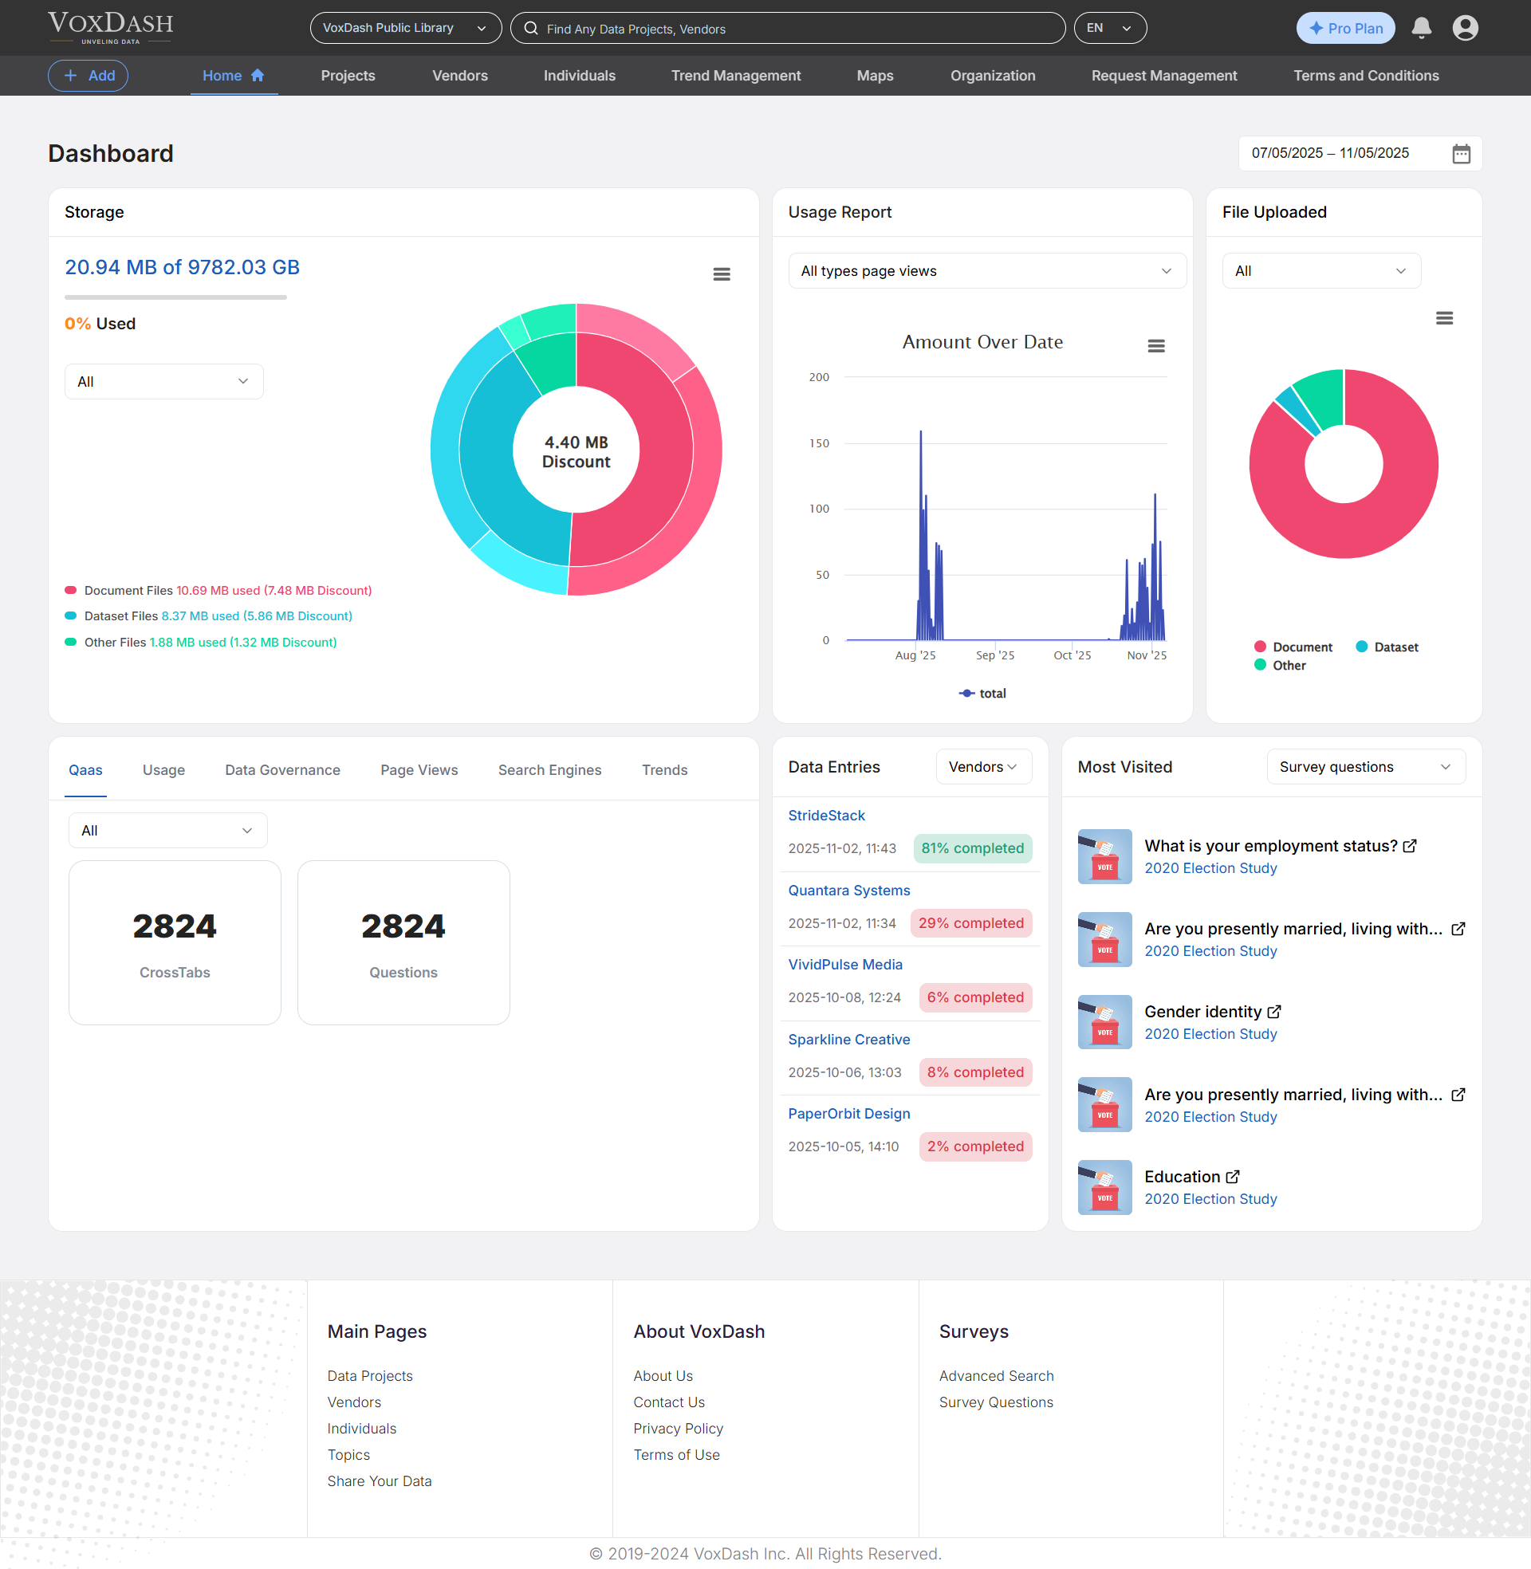Open Gender identity in a new window
The image size is (1531, 1569).
pos(1273,1011)
